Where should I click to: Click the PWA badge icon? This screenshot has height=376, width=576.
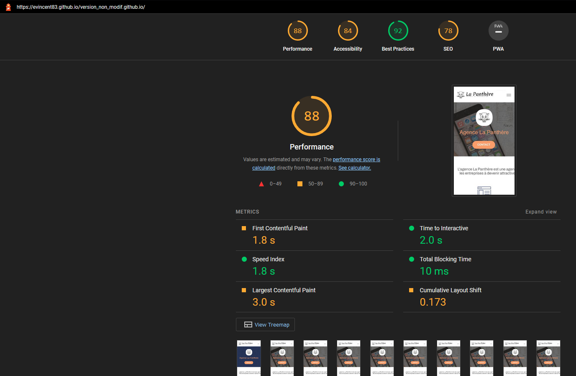498,30
